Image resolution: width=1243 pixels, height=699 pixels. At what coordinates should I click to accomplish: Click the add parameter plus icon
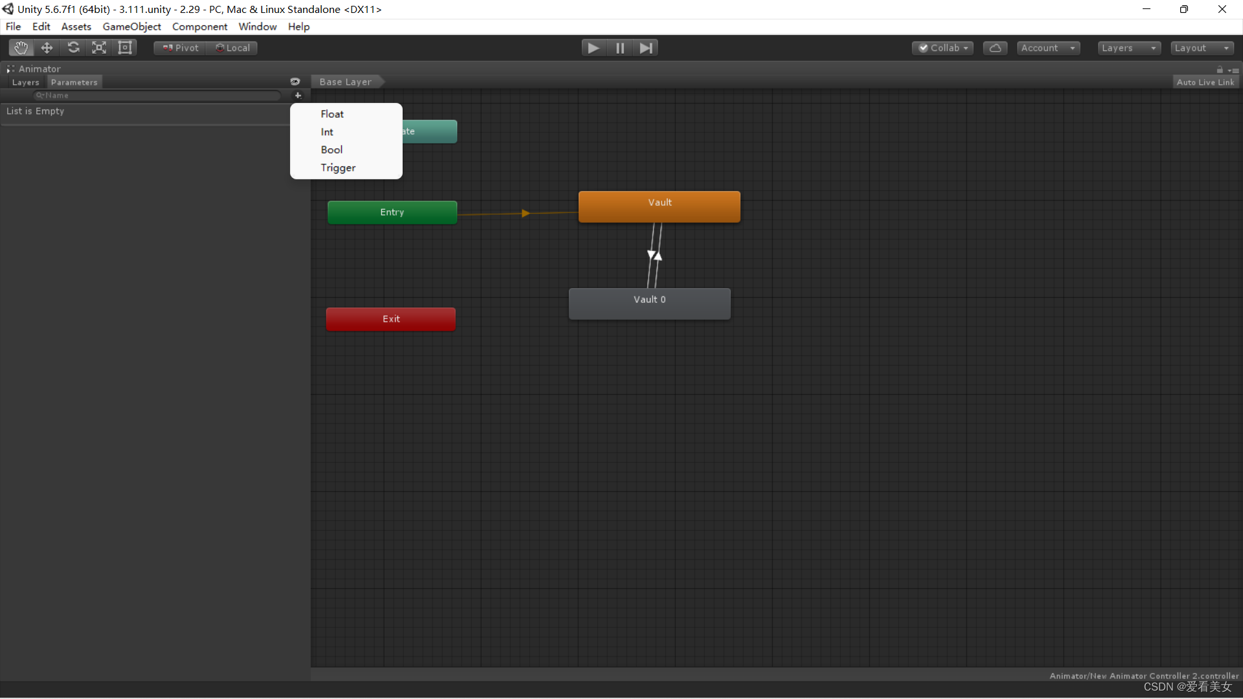point(298,95)
